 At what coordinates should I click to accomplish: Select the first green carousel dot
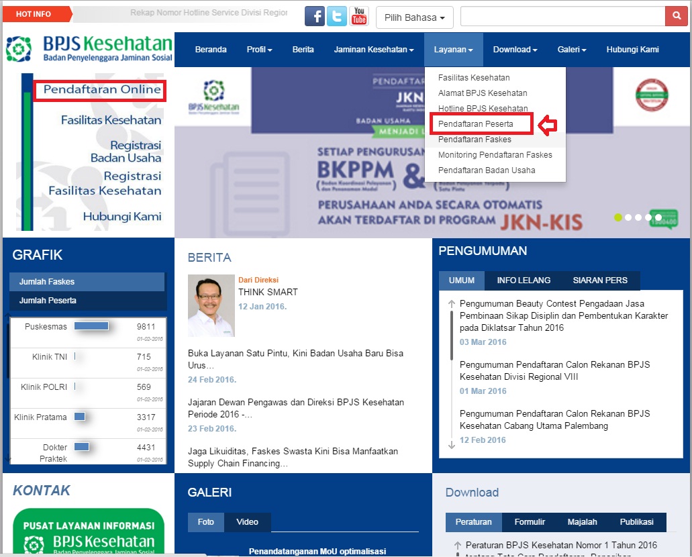(x=618, y=217)
